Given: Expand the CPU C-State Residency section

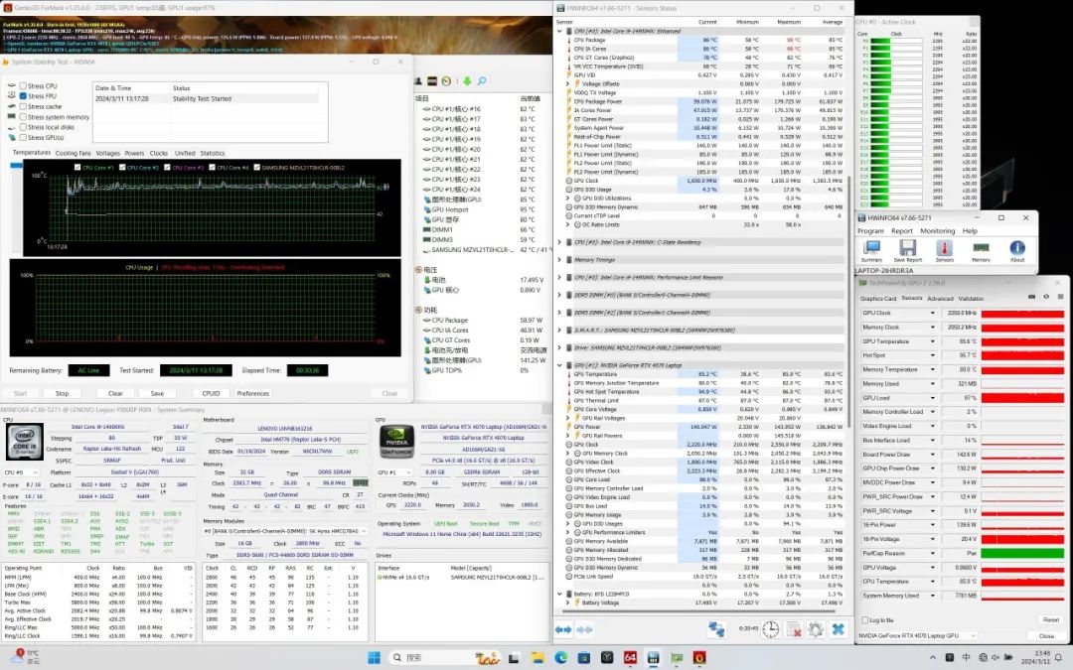Looking at the screenshot, I should pyautogui.click(x=560, y=241).
